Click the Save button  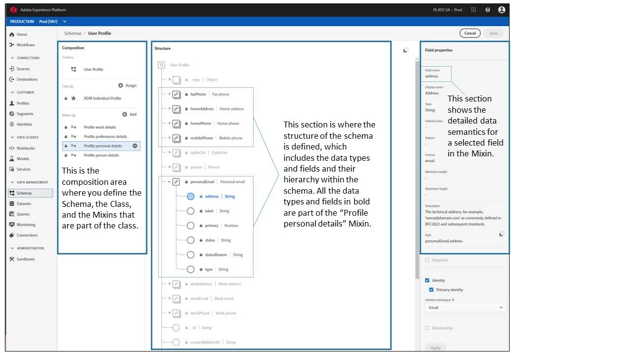pos(493,33)
